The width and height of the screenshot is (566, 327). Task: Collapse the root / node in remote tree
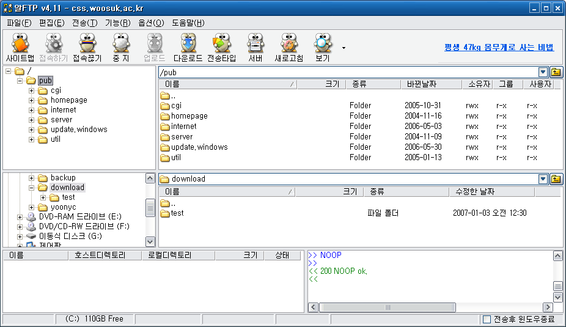9,71
